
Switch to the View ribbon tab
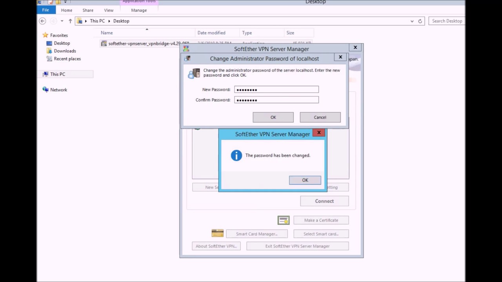tap(109, 10)
